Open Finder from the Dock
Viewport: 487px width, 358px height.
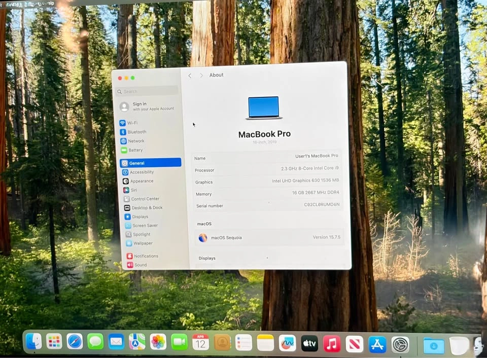pyautogui.click(x=33, y=342)
